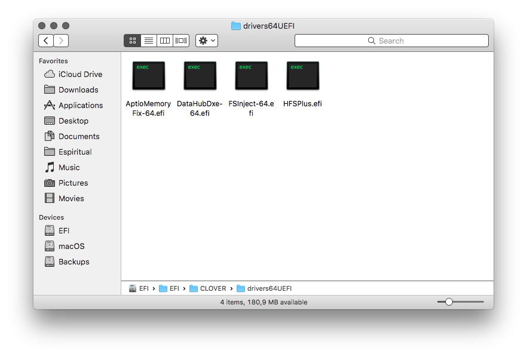Select the Backups volume under Devices

(x=67, y=261)
